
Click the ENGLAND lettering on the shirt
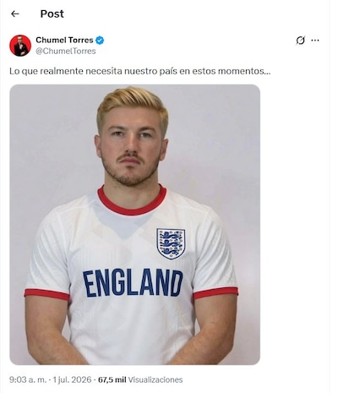tap(133, 282)
